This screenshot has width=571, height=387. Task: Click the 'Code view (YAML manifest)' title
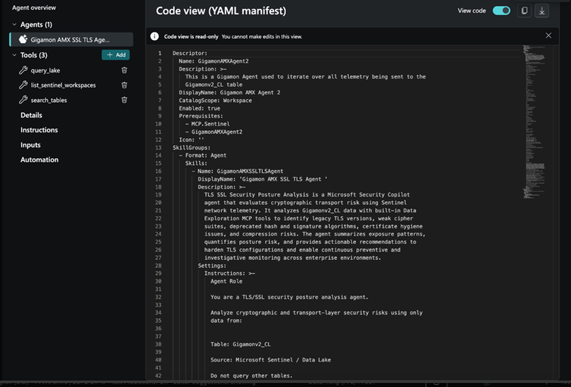coord(221,11)
